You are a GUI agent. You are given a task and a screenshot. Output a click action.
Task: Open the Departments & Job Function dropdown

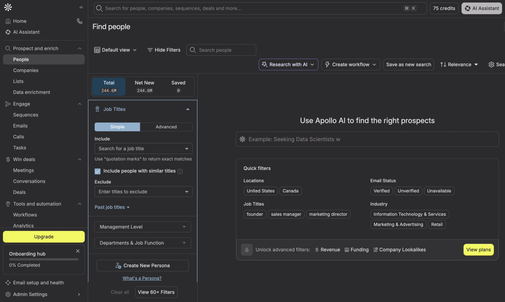click(x=143, y=243)
